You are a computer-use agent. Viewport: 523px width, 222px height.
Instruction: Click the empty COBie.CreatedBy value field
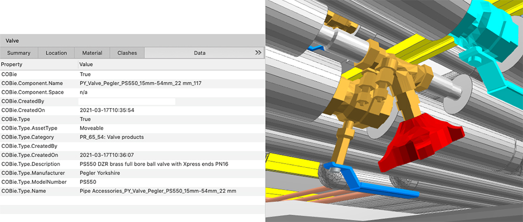tap(127, 101)
